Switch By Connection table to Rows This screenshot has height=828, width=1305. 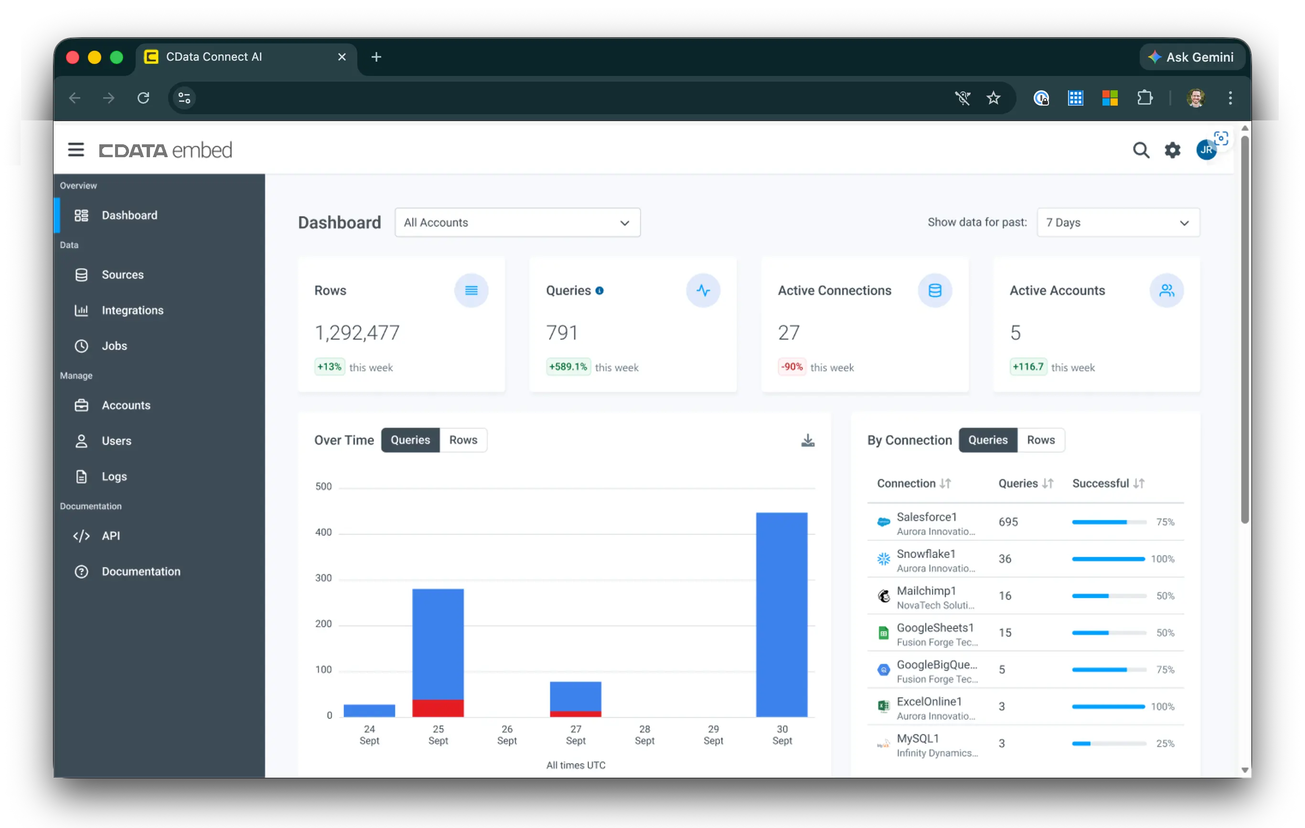pyautogui.click(x=1040, y=440)
